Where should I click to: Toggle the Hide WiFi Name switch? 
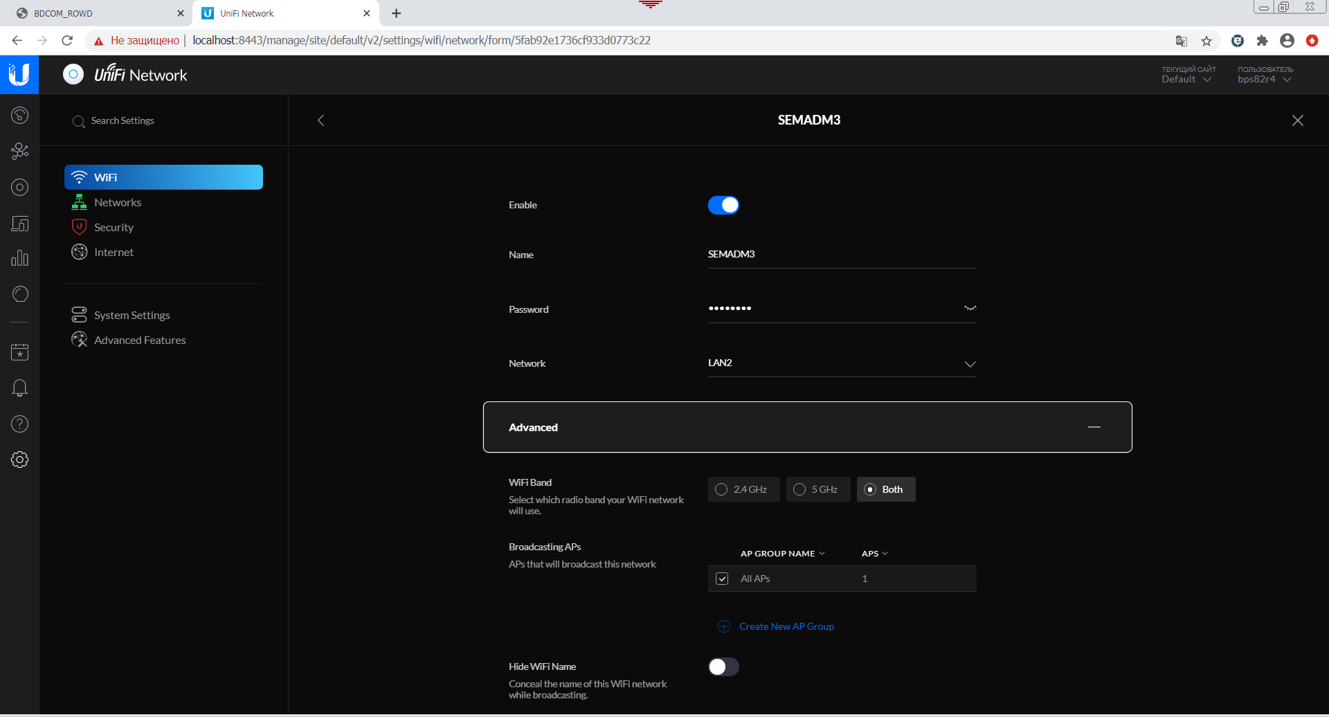coord(723,666)
